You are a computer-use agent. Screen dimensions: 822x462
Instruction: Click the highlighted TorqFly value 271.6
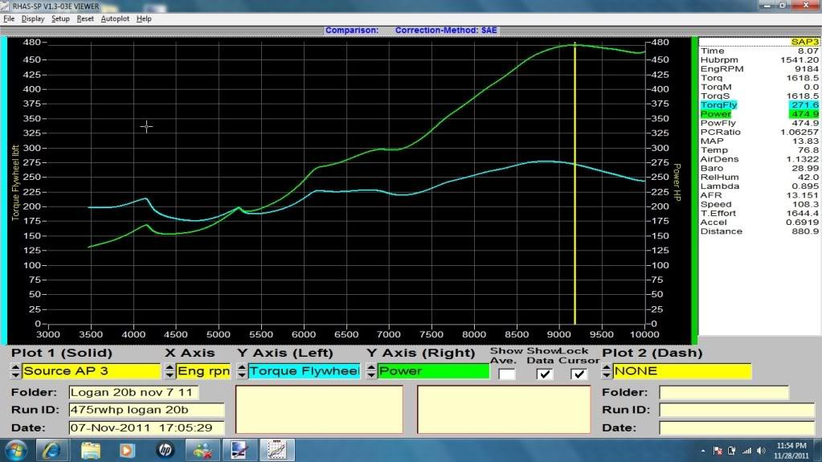(x=804, y=105)
